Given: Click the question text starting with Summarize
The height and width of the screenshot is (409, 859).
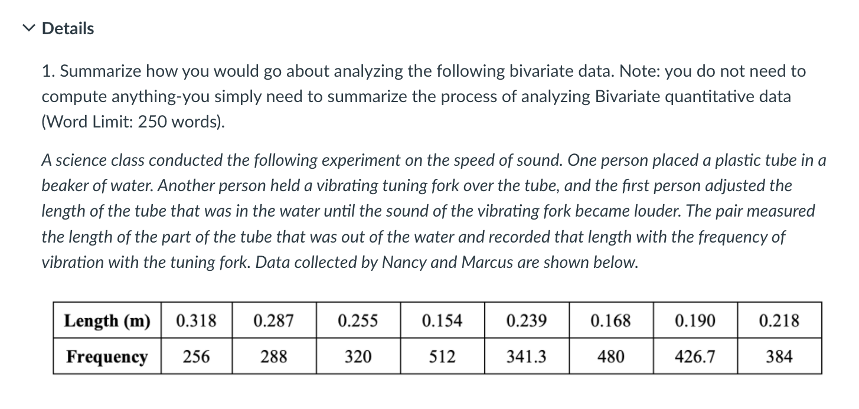Looking at the screenshot, I should click(413, 71).
